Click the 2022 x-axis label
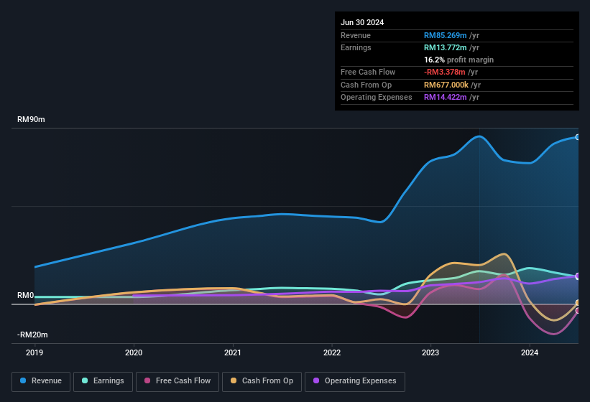This screenshot has width=590, height=402. (x=332, y=352)
